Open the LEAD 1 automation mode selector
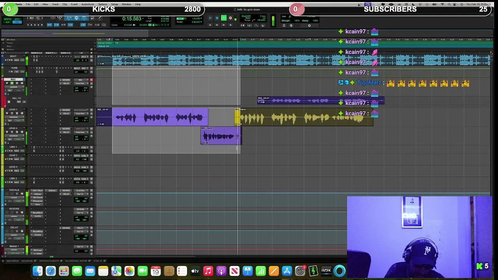Image resolution: width=498 pixels, height=280 pixels. [x=19, y=121]
